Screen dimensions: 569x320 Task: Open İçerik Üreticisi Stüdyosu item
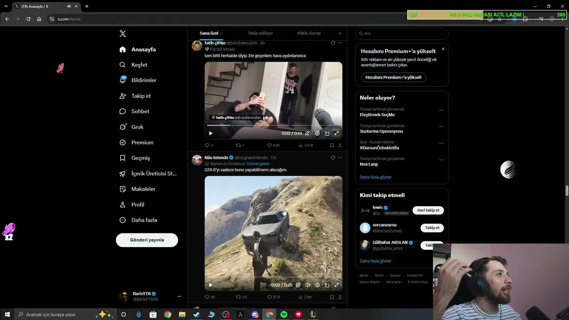[148, 174]
